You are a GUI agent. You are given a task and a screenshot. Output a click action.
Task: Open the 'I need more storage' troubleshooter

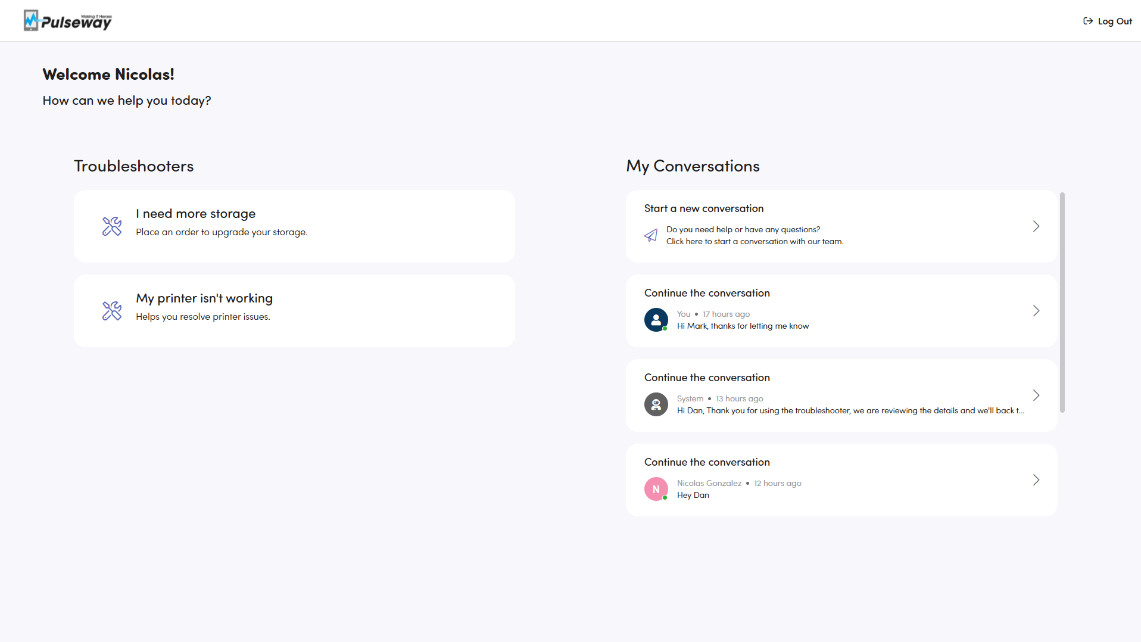point(195,214)
